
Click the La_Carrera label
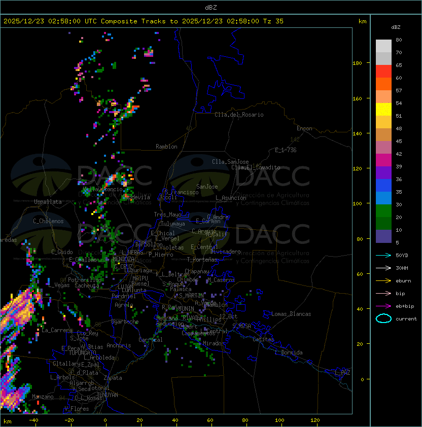(x=57, y=330)
